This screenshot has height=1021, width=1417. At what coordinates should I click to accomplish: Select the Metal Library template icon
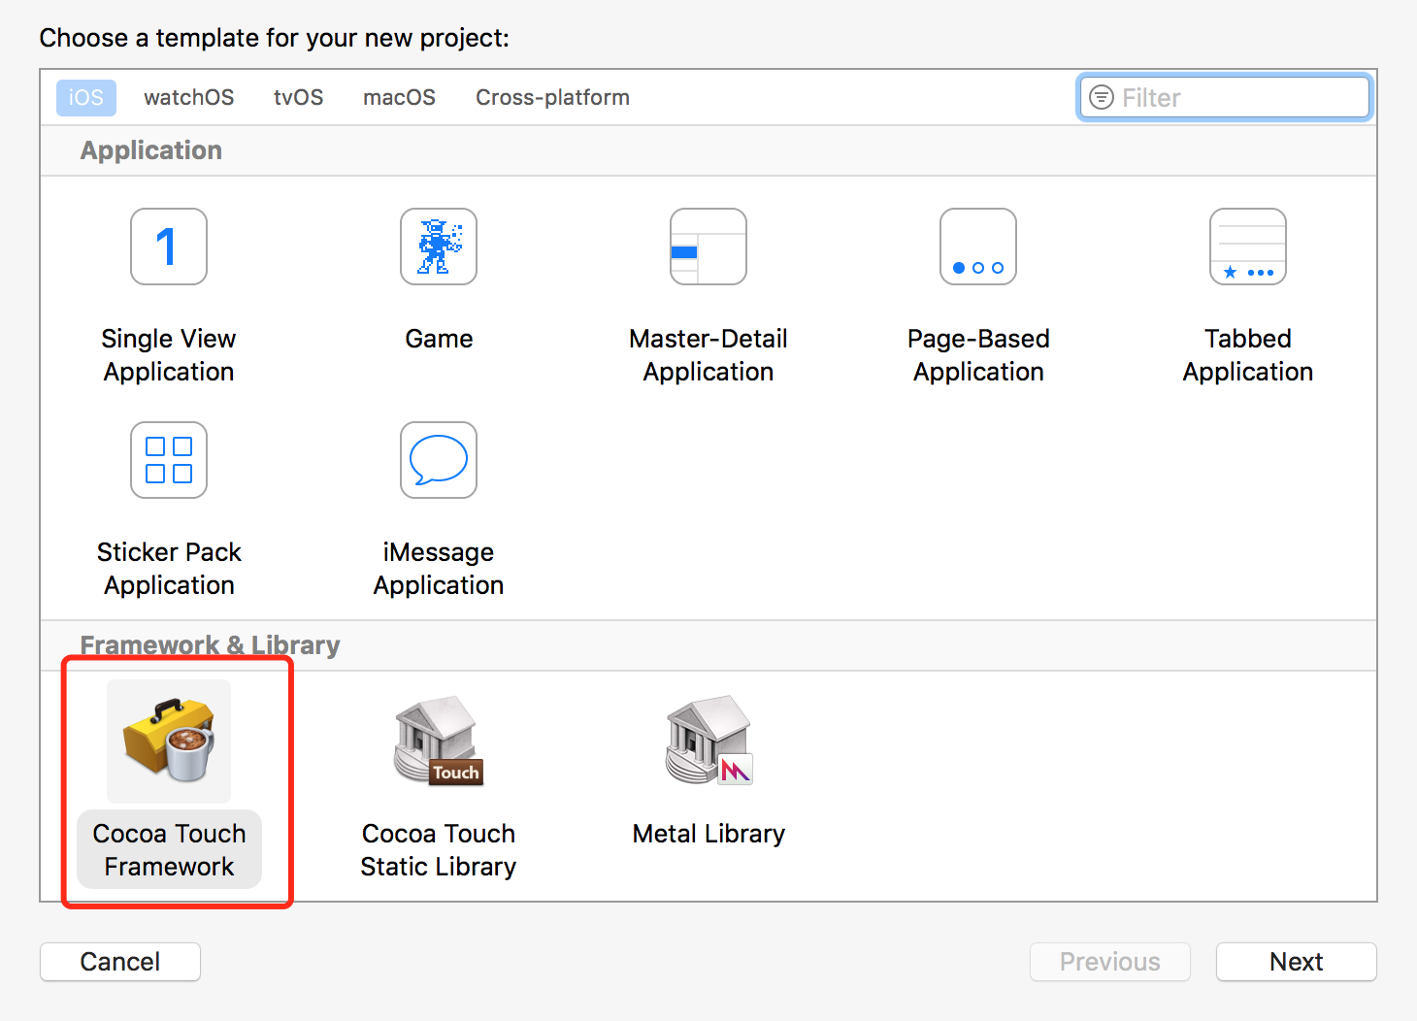point(708,741)
